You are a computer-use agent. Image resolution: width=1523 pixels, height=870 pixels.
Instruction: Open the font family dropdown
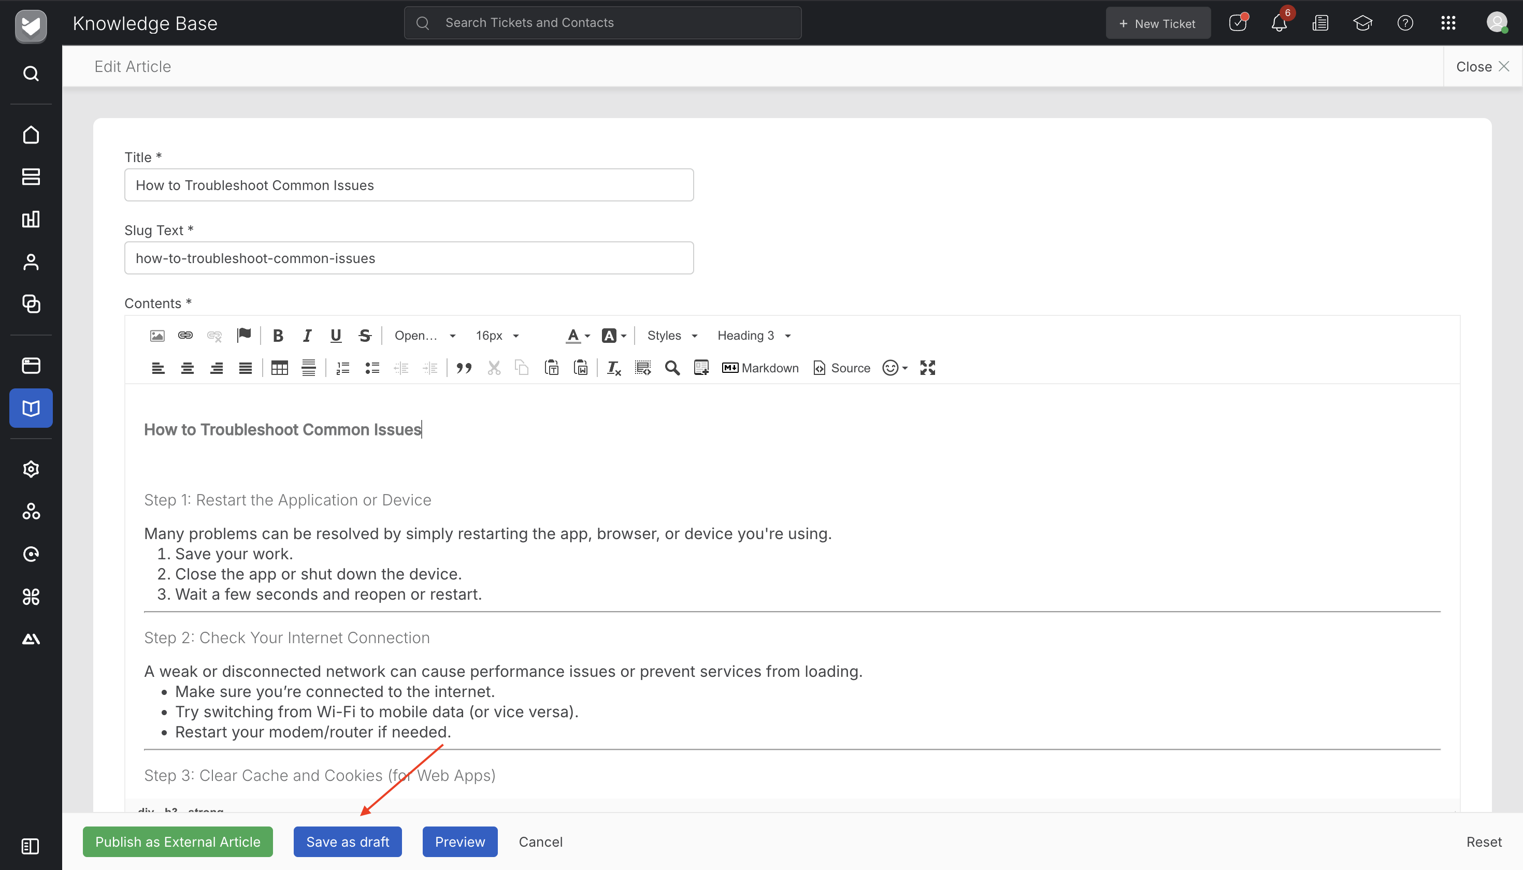[x=425, y=336]
